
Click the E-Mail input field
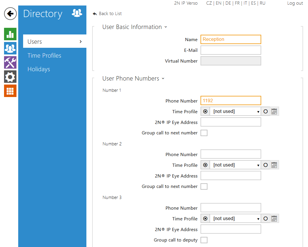coord(231,50)
